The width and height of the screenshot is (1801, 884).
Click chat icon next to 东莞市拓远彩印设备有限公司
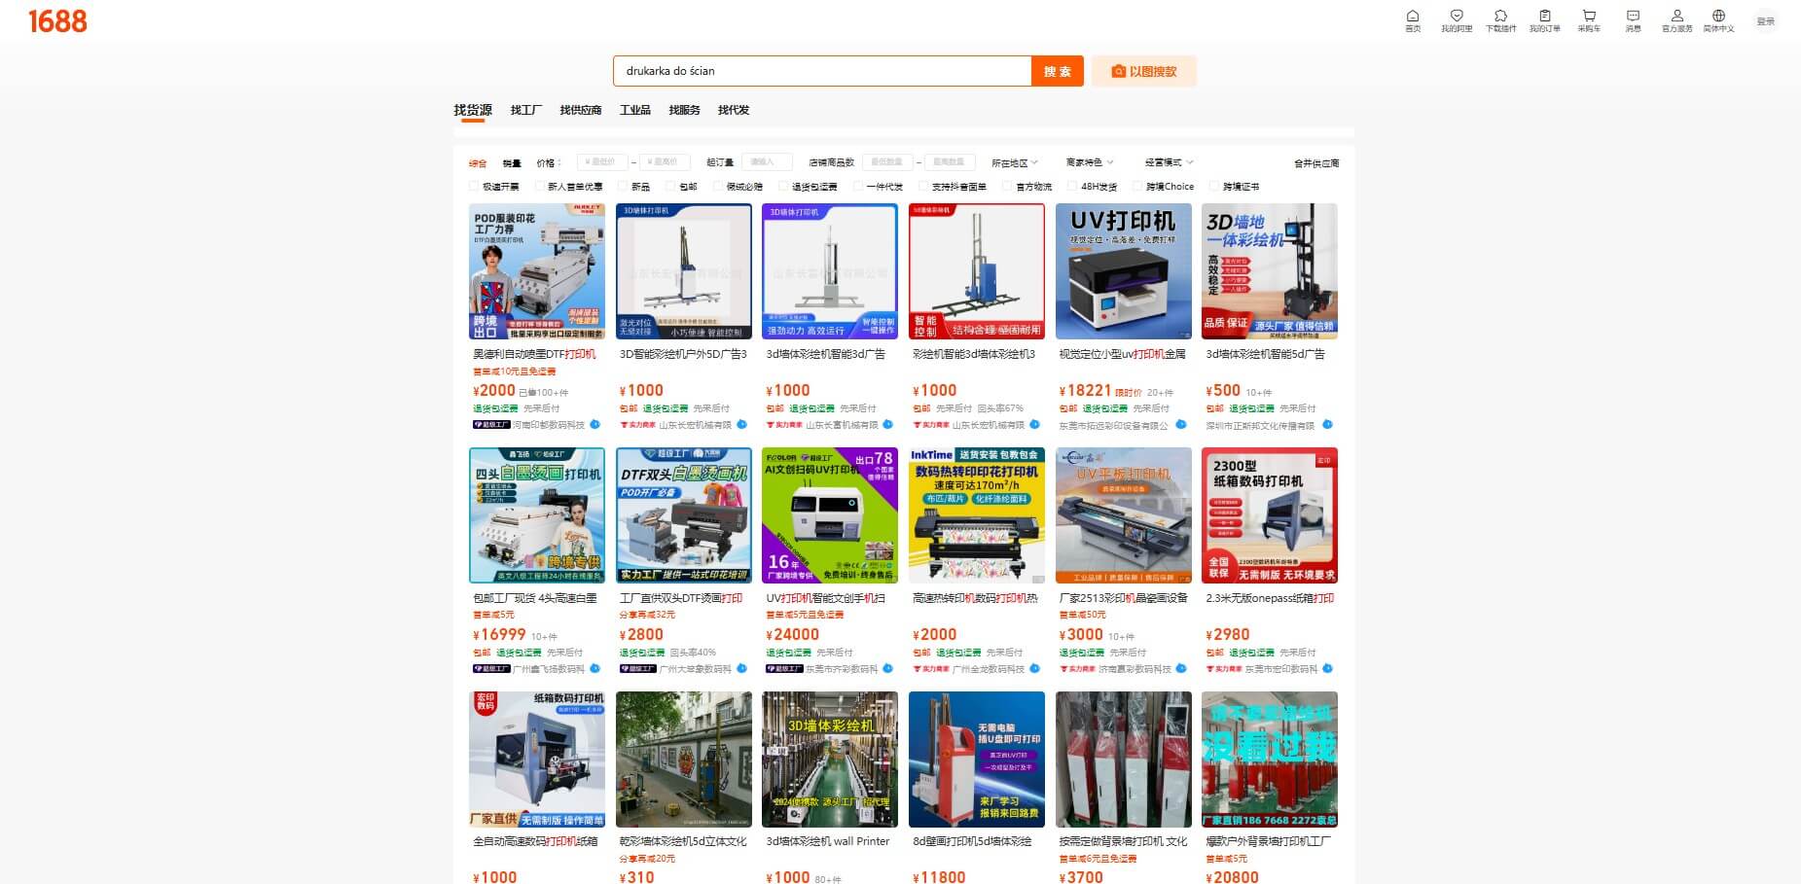pyautogui.click(x=1181, y=425)
